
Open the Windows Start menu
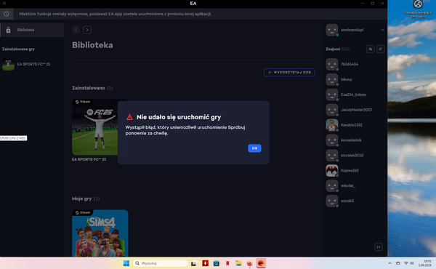126,263
